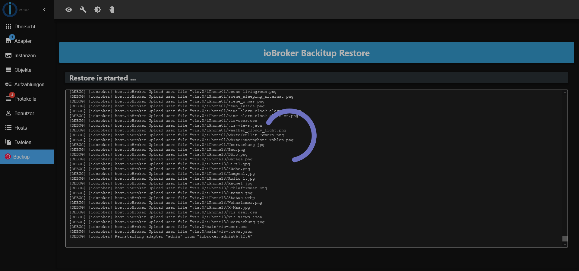Go to the Adapter menu item

27,41
